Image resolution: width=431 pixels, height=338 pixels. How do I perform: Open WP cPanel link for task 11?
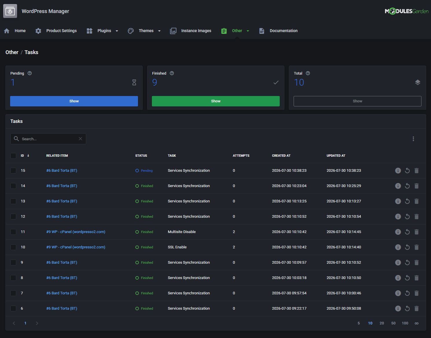[x=76, y=232]
